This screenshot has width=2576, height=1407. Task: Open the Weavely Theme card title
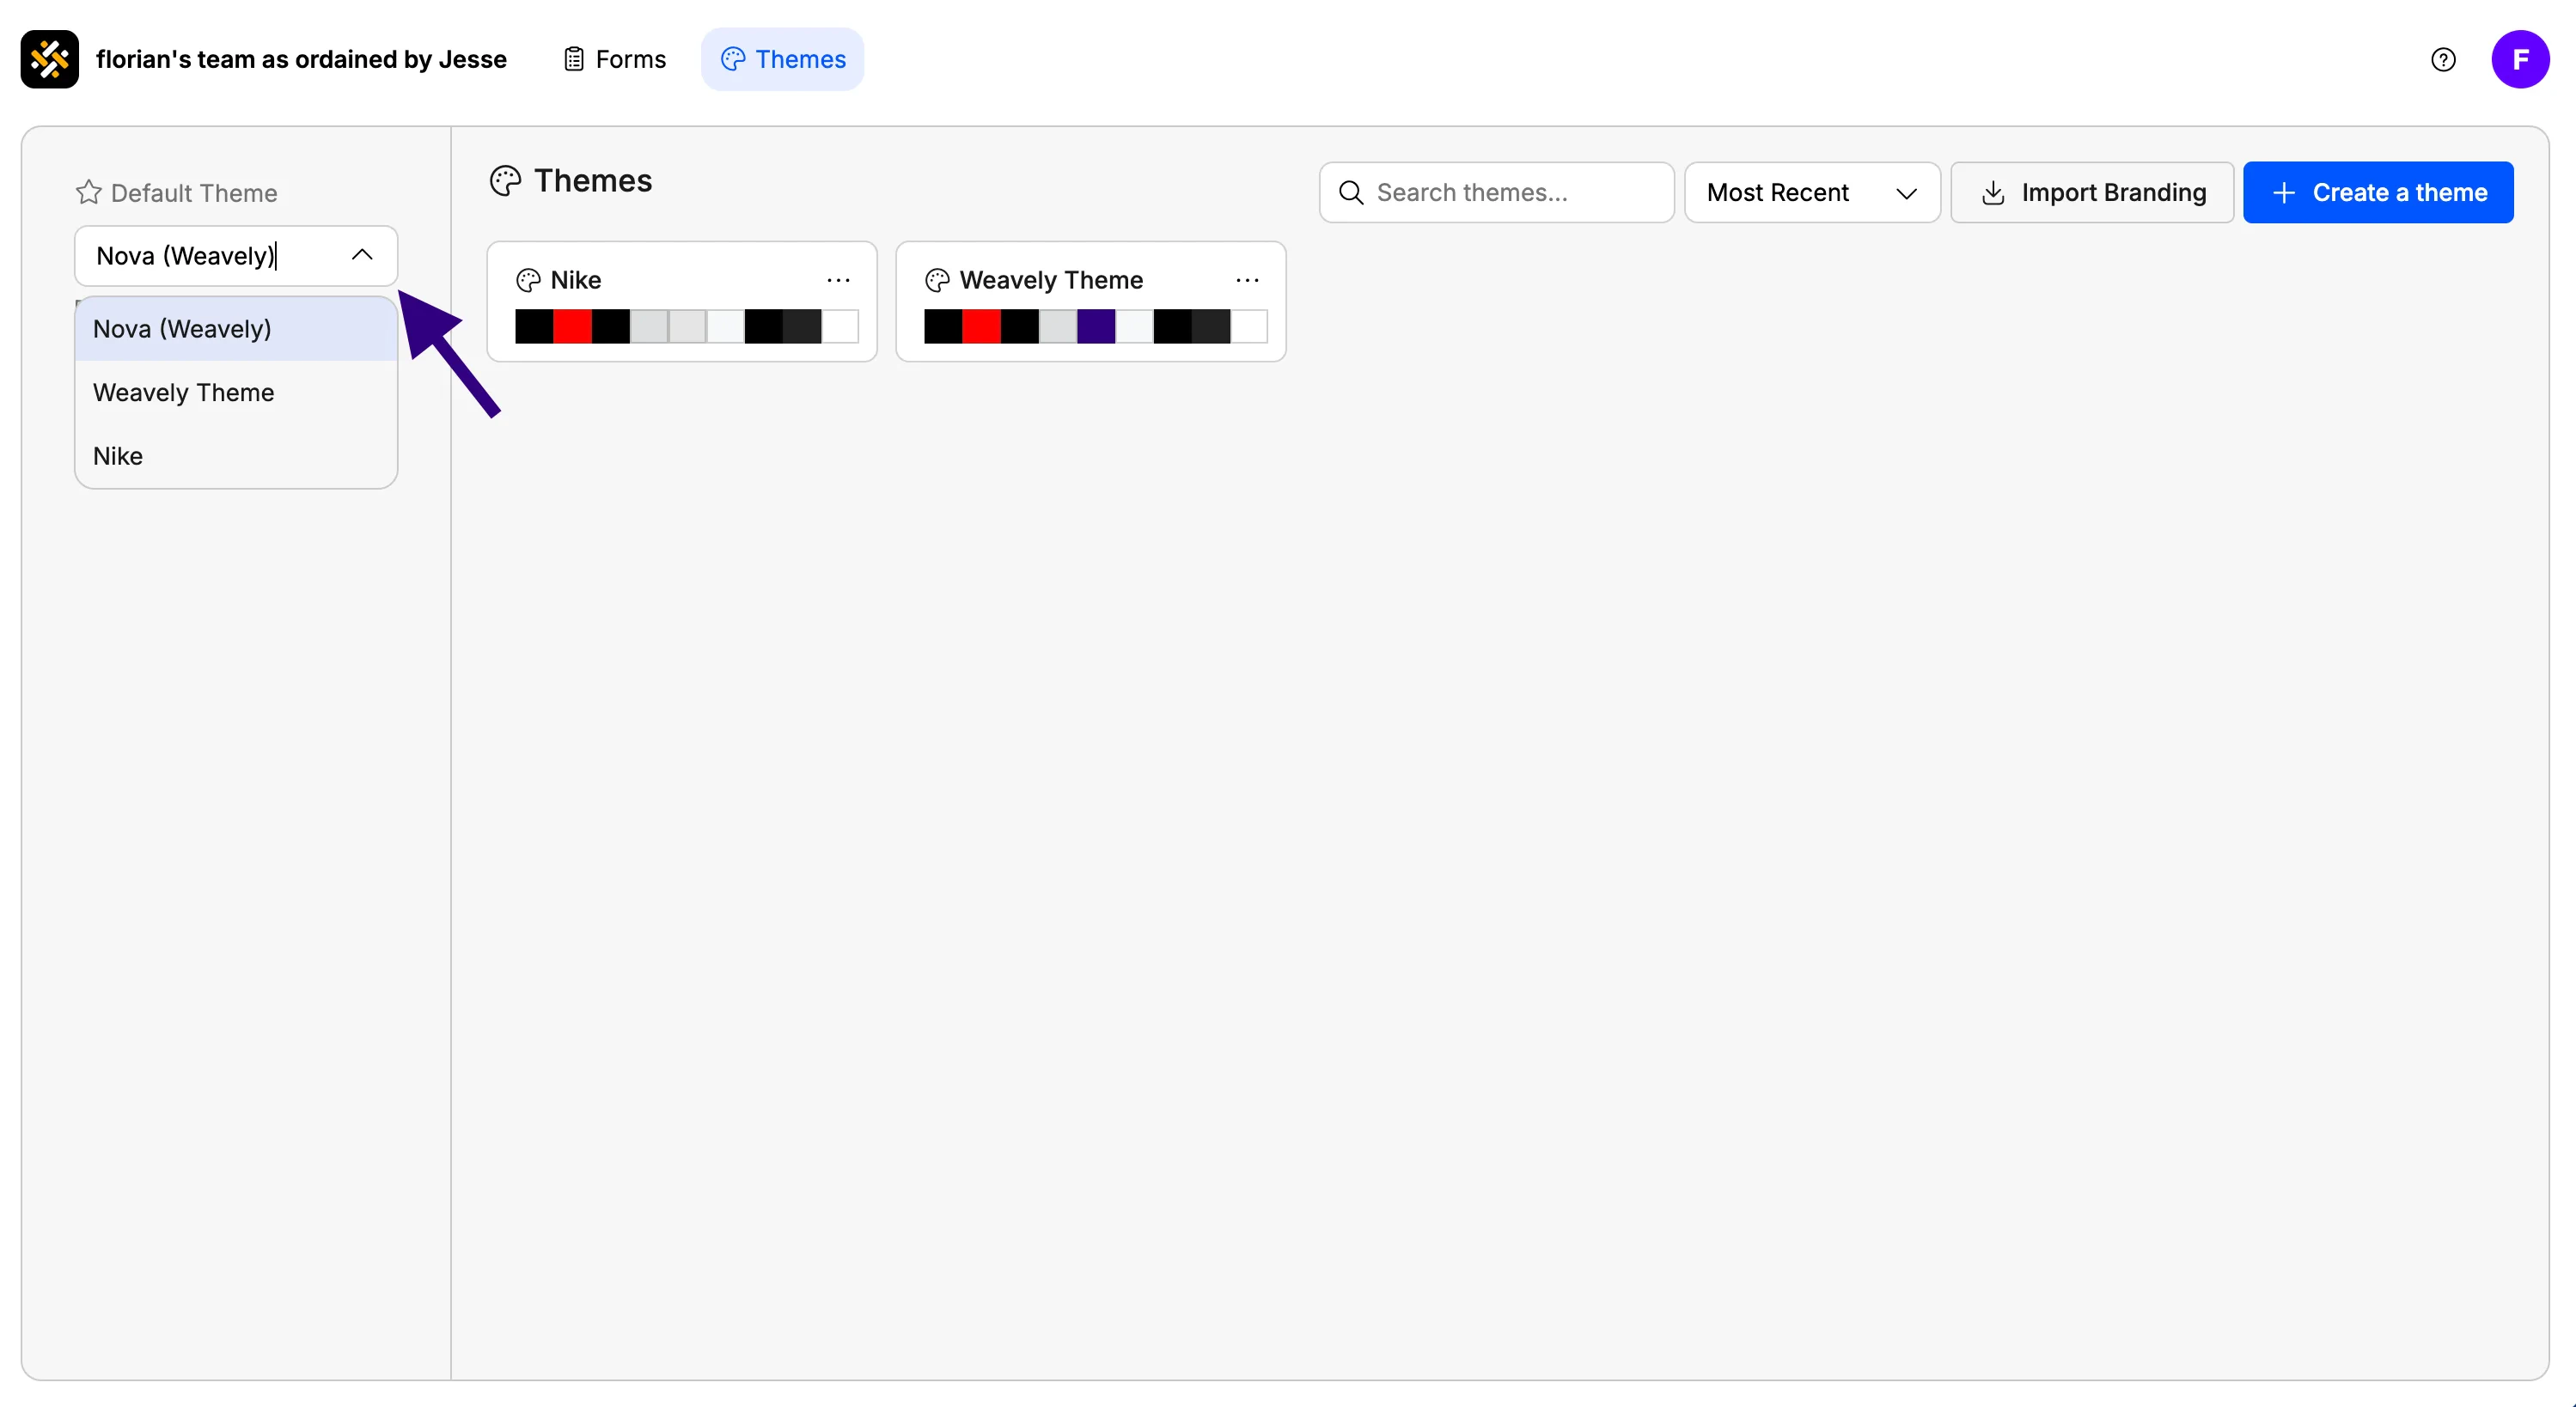[x=1051, y=280]
